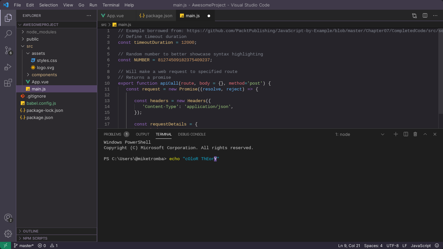Switch to the package.json editor tab

(156, 16)
